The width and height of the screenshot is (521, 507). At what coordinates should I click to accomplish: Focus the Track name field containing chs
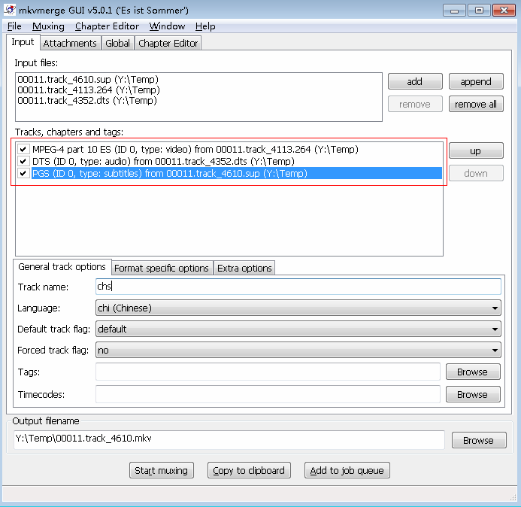pyautogui.click(x=298, y=287)
